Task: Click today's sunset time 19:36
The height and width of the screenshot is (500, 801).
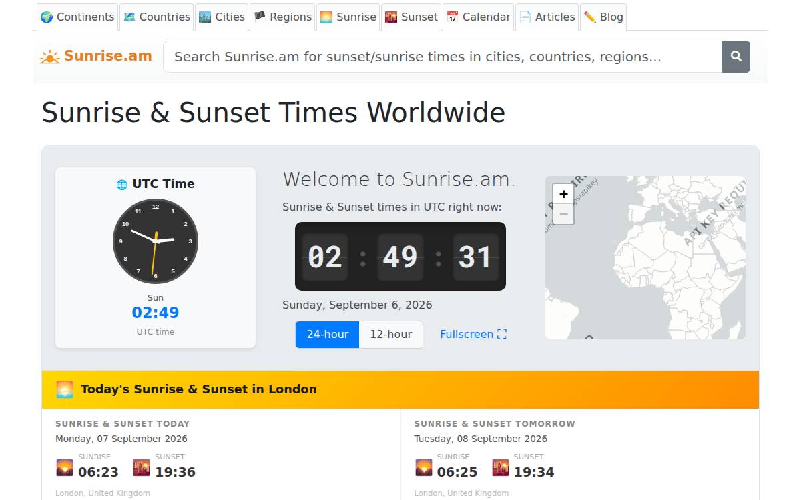Action: pos(175,472)
